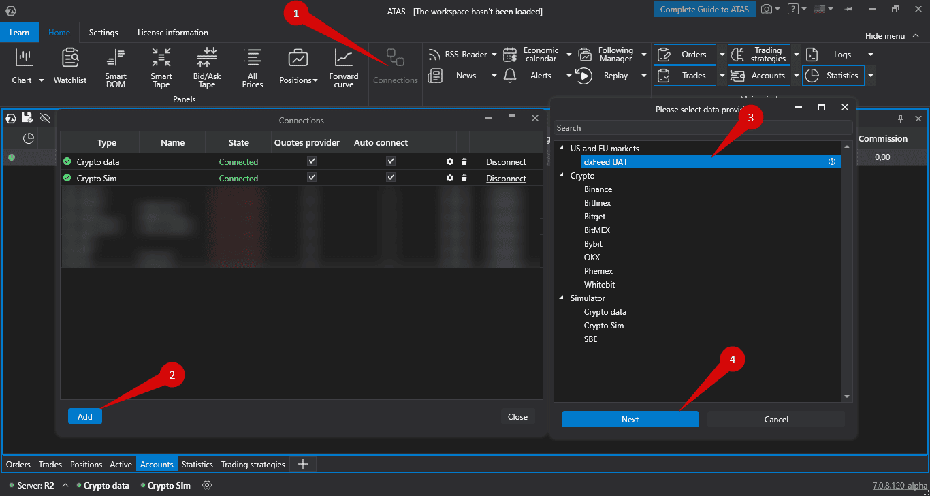Toggle Quotes provider checkbox for Crypto data
The width and height of the screenshot is (930, 496).
312,161
